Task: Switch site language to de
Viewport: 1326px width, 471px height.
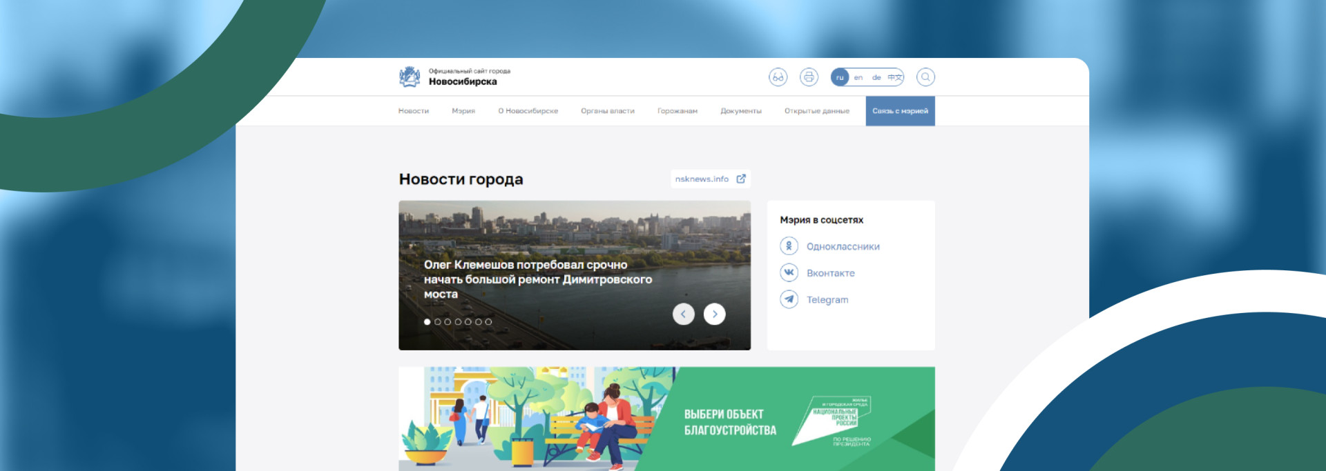Action: point(876,78)
